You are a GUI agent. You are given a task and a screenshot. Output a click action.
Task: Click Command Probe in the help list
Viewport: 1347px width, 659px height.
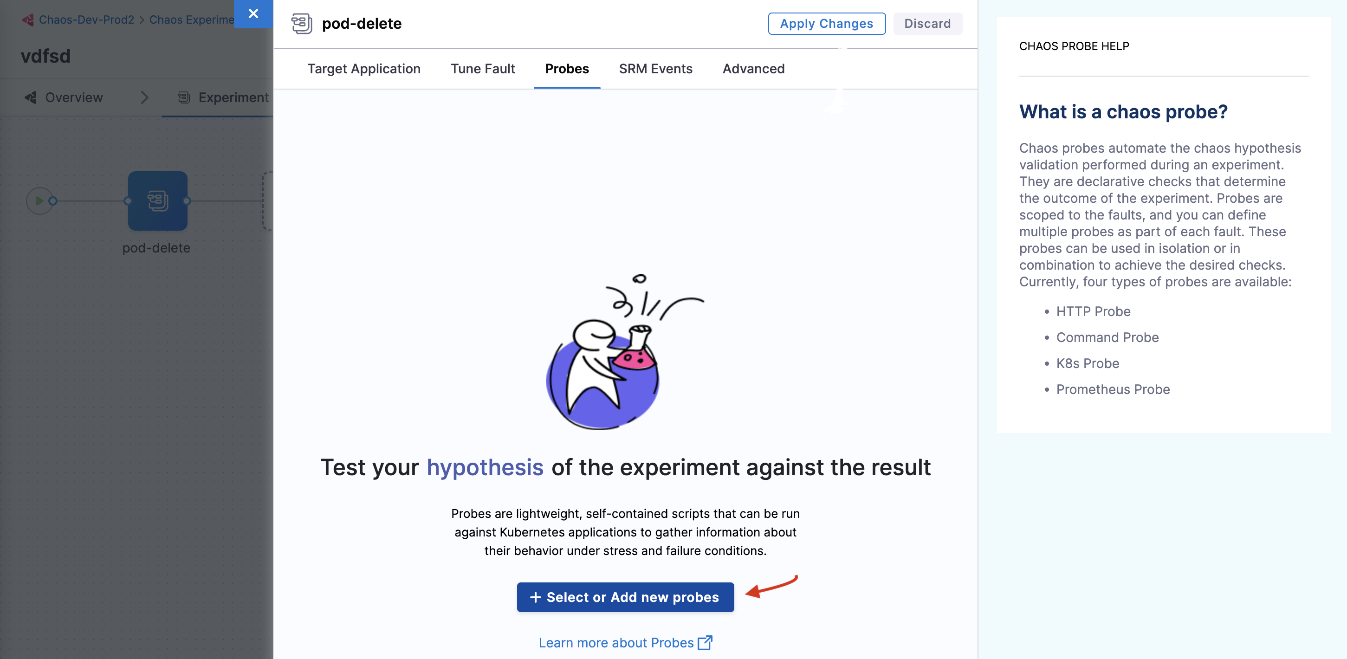click(1107, 337)
